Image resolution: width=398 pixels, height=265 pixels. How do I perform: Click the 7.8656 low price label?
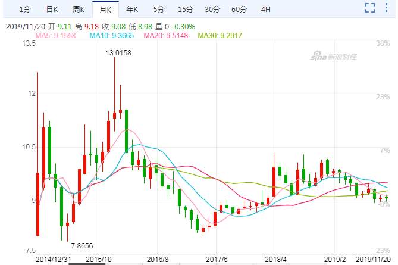tap(82, 246)
